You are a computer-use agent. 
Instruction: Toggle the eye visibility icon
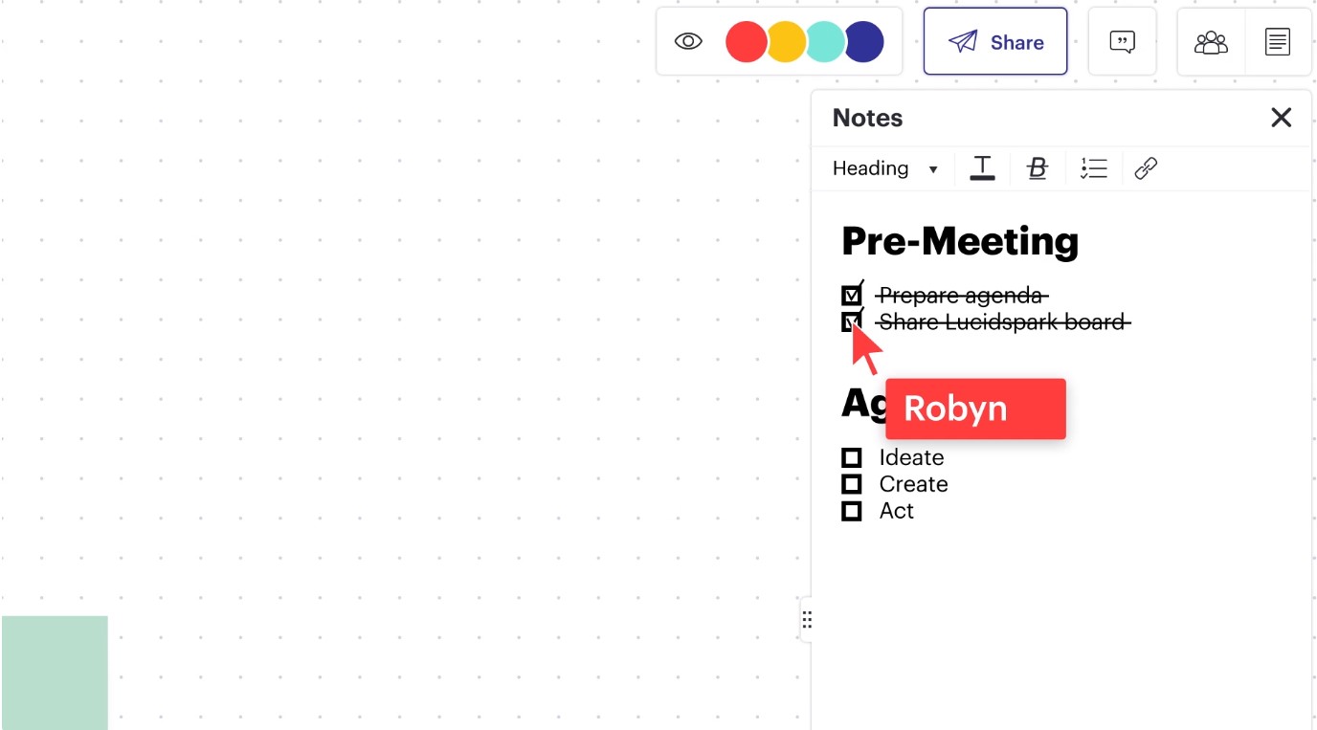pyautogui.click(x=688, y=42)
